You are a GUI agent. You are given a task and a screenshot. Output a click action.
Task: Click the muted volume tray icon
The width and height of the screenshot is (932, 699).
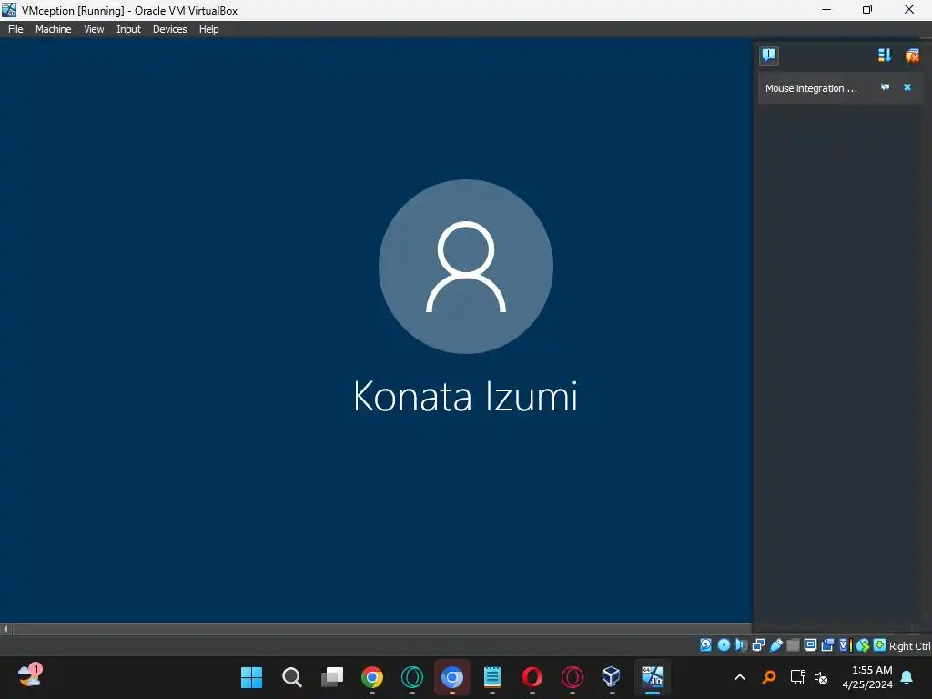click(822, 677)
